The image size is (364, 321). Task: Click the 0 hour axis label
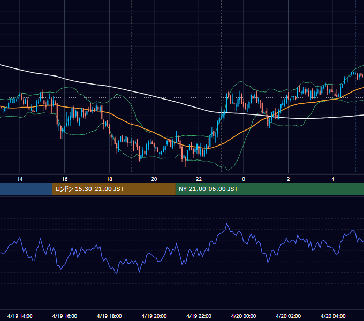(244, 179)
